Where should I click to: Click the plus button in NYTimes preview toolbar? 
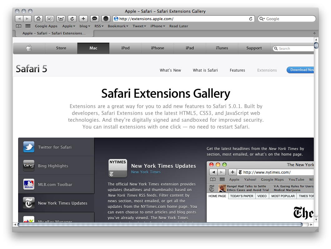pos(232,172)
